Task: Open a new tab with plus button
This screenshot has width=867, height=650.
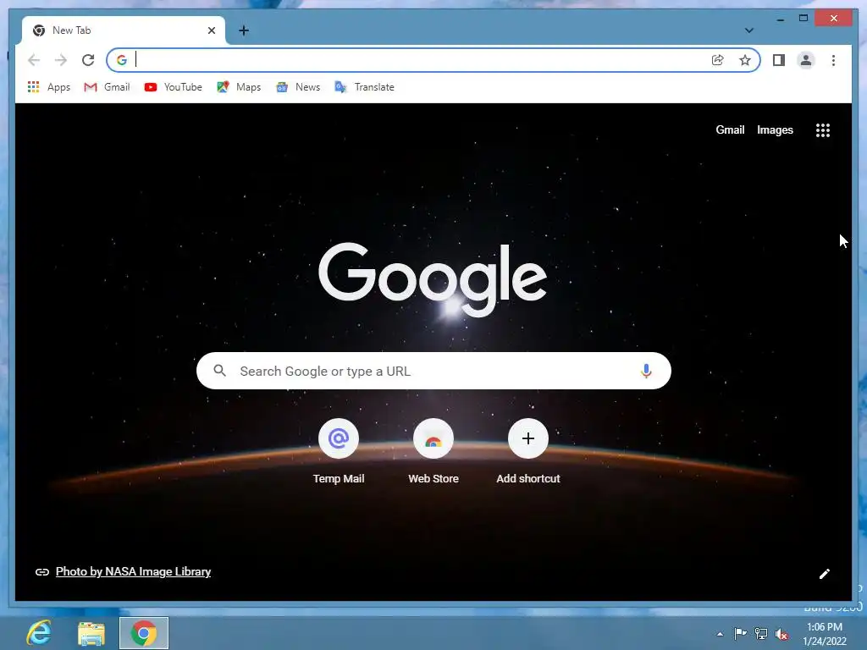Action: point(244,30)
